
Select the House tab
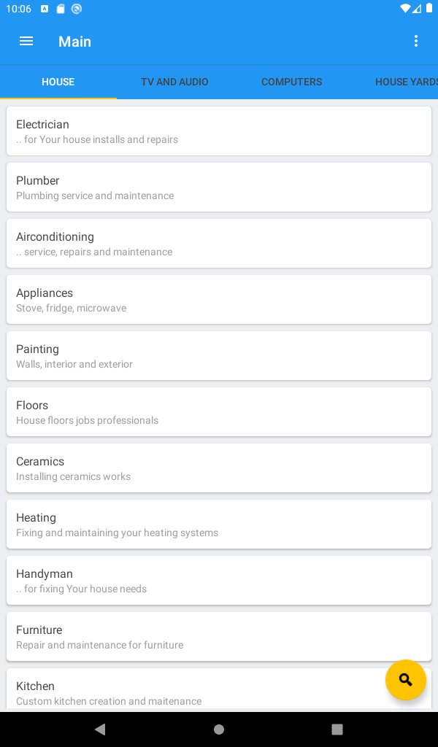(x=58, y=82)
